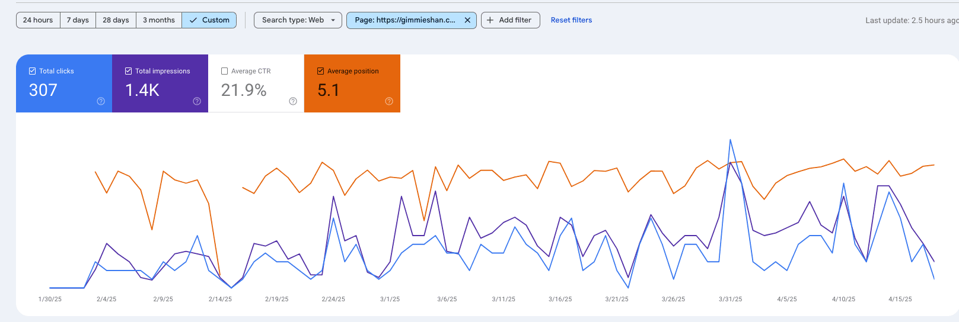
Task: Select the 7 days date range
Action: 78,20
